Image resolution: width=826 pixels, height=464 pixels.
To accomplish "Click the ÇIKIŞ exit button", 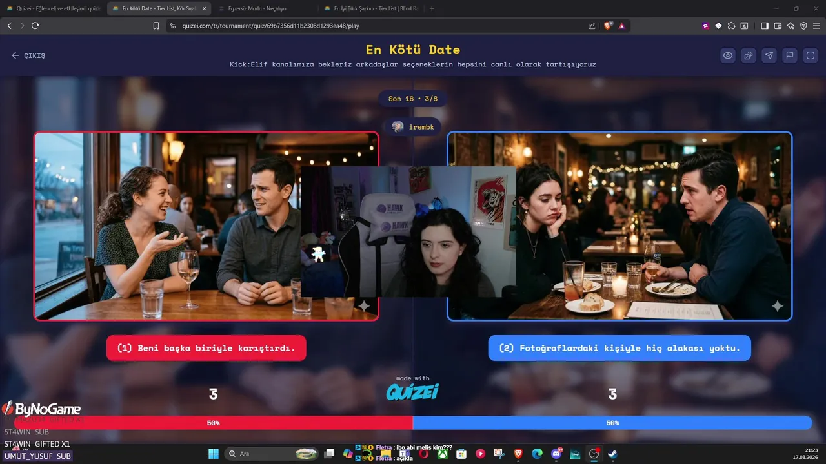I will (x=28, y=55).
